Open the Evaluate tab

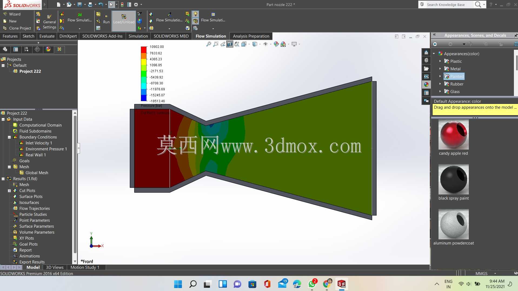point(47,36)
